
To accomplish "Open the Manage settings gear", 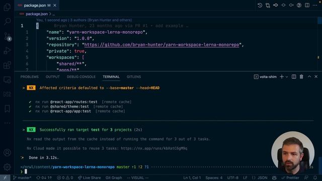I will coord(7,167).
